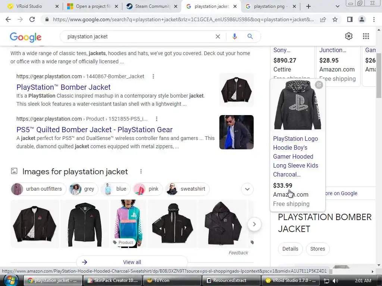This screenshot has width=382, height=286.
Task: Click the address bar URL
Action: click(x=183, y=19)
